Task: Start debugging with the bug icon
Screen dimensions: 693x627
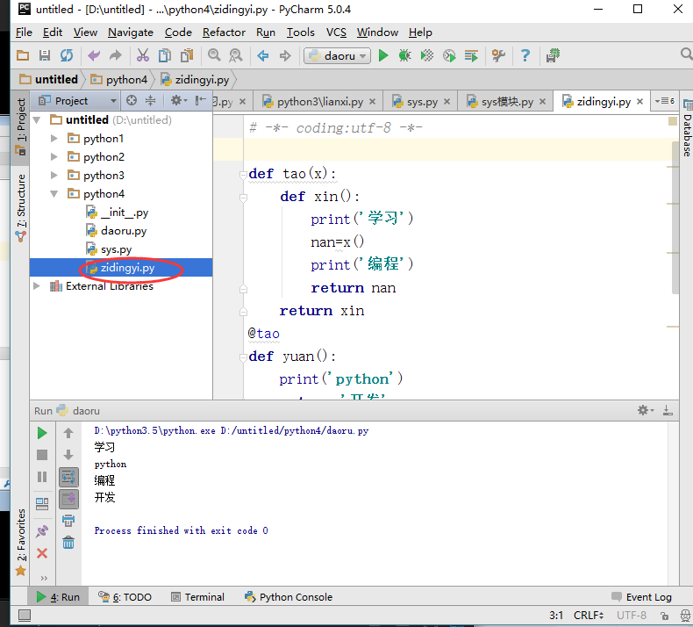Action: coord(404,55)
